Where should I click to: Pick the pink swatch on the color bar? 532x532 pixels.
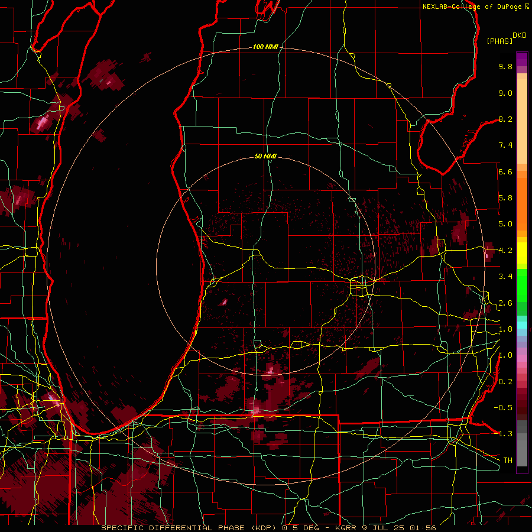point(522,358)
